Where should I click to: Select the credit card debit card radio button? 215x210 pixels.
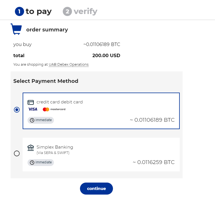(x=17, y=110)
